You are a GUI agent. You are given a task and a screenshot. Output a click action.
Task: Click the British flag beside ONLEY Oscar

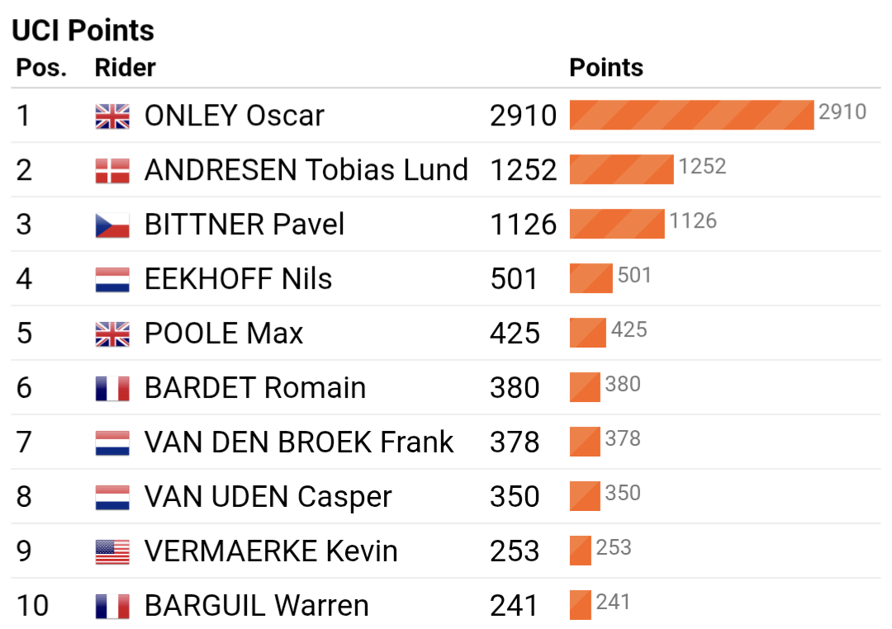pyautogui.click(x=112, y=116)
